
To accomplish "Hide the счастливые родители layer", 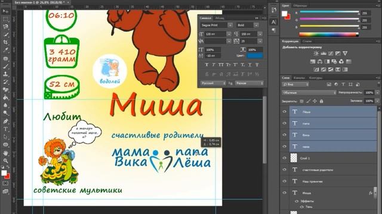I will pos(284,169).
